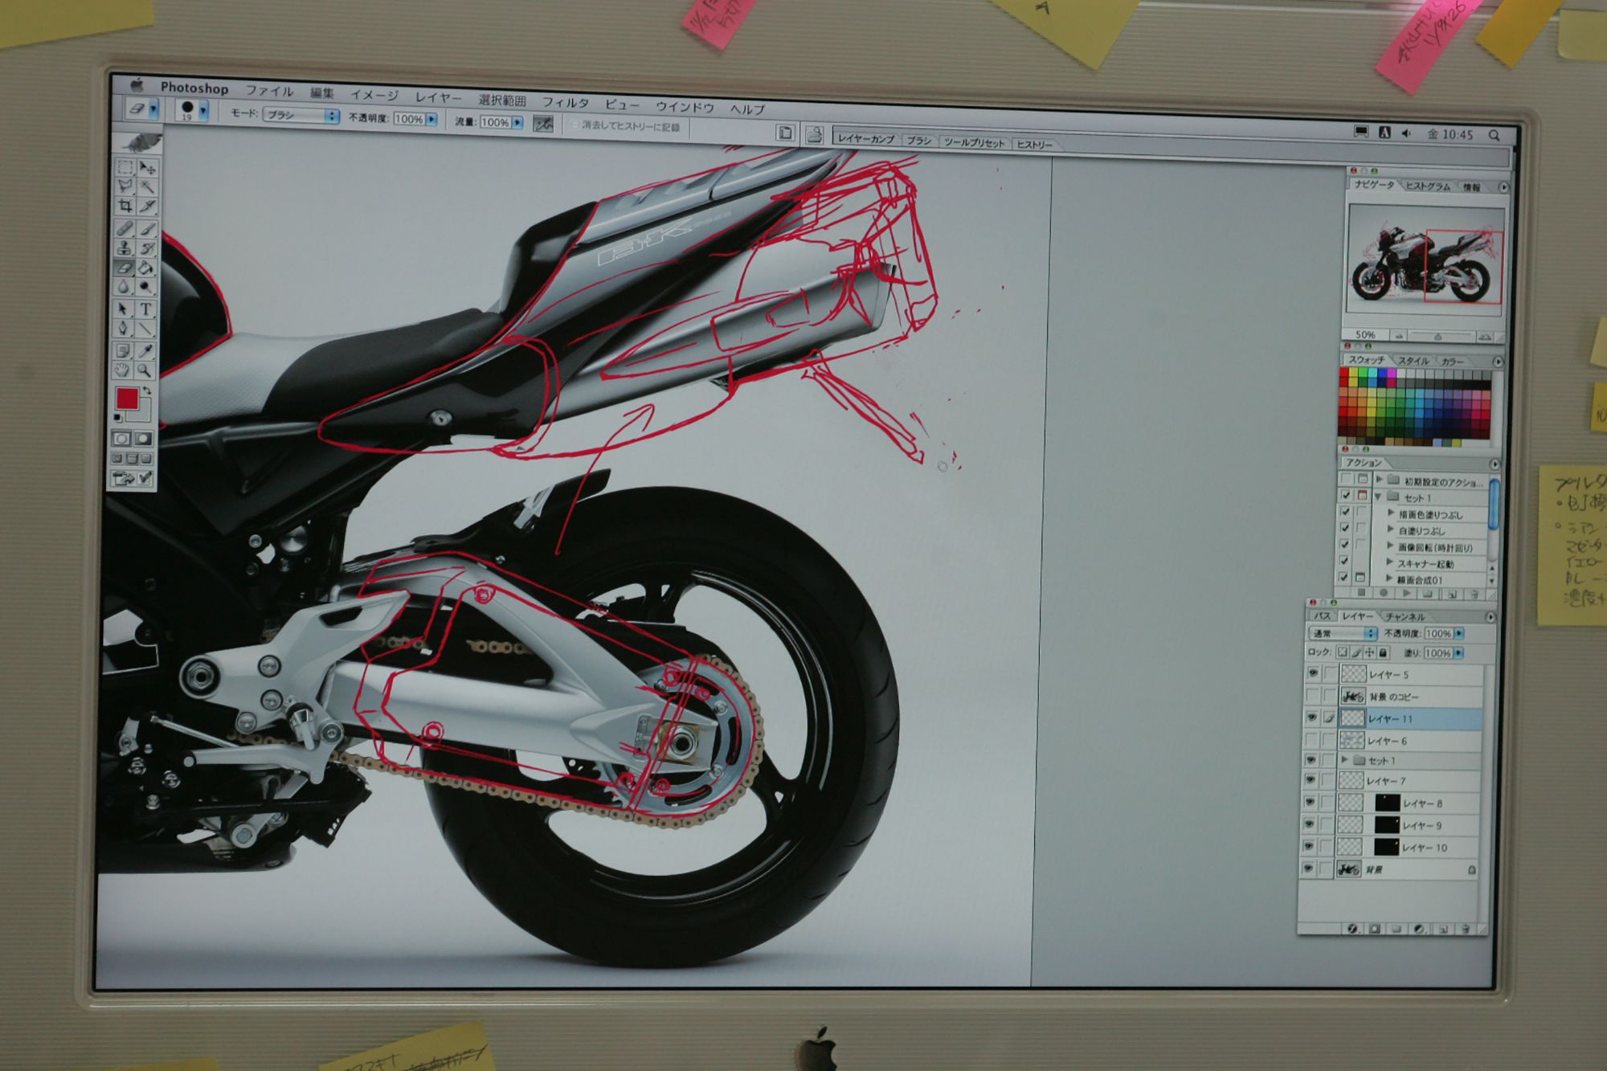Click the navigator 50% zoom field
This screenshot has height=1071, width=1607.
(1365, 334)
